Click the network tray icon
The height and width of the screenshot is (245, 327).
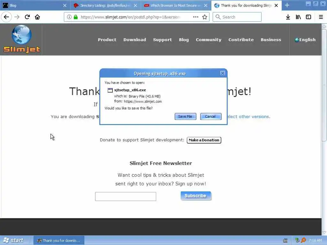(x=297, y=240)
